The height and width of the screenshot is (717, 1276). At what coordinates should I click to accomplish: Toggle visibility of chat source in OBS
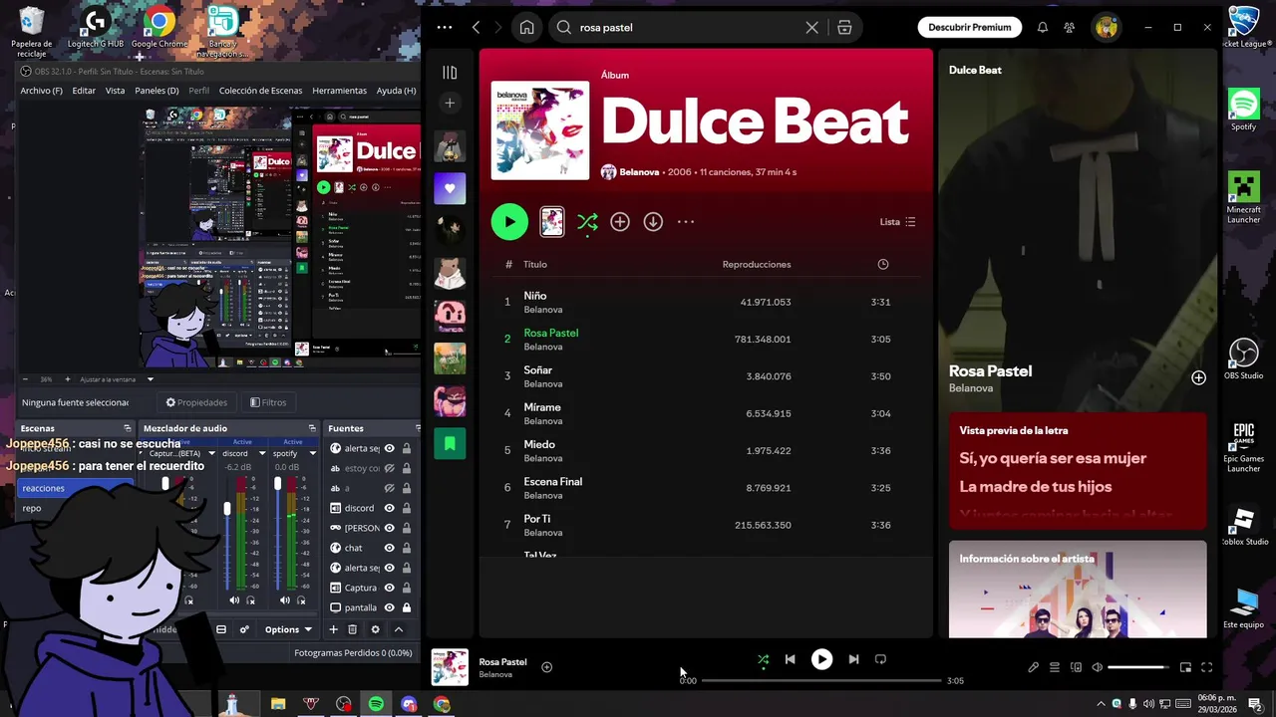coord(390,548)
